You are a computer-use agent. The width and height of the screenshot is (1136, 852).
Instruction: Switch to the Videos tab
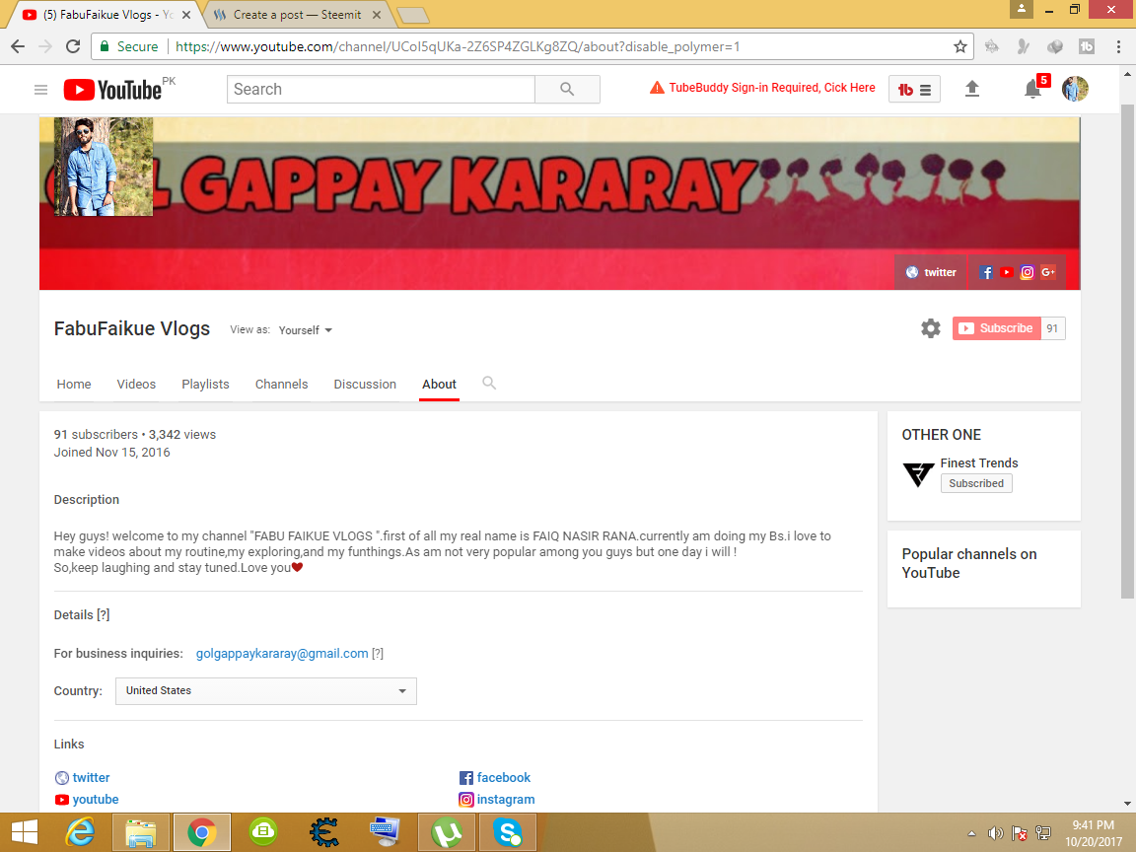click(135, 384)
